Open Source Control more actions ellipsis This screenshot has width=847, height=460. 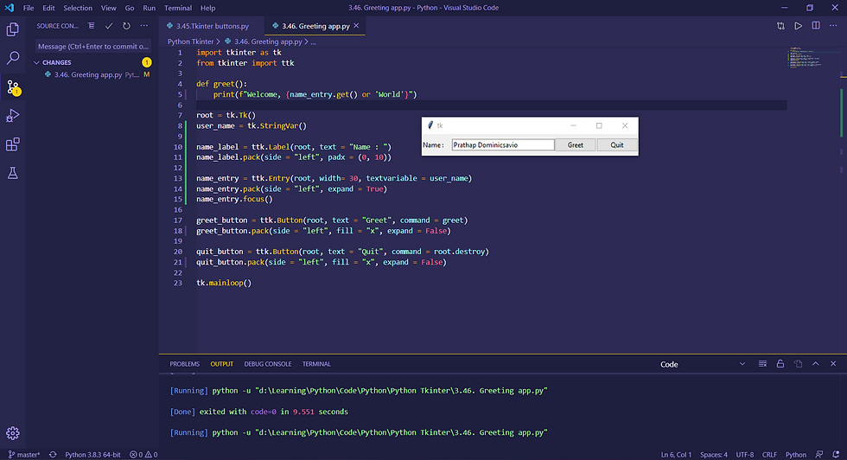[x=143, y=26]
